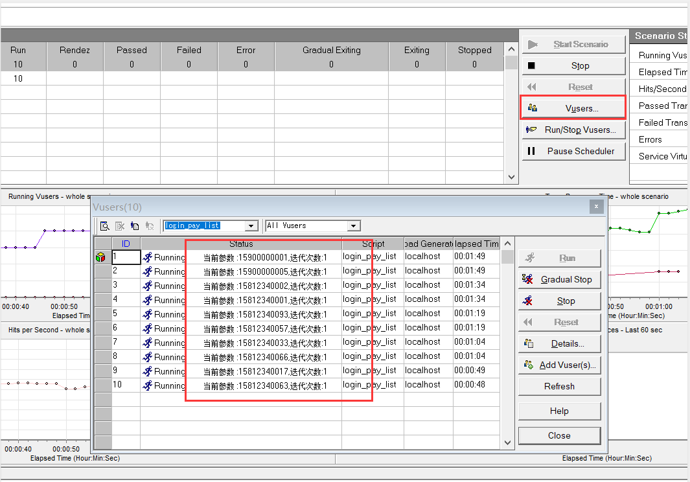The image size is (690, 482).
Task: Click the third icon in Vusers dialog toolbar
Action: pos(135,226)
